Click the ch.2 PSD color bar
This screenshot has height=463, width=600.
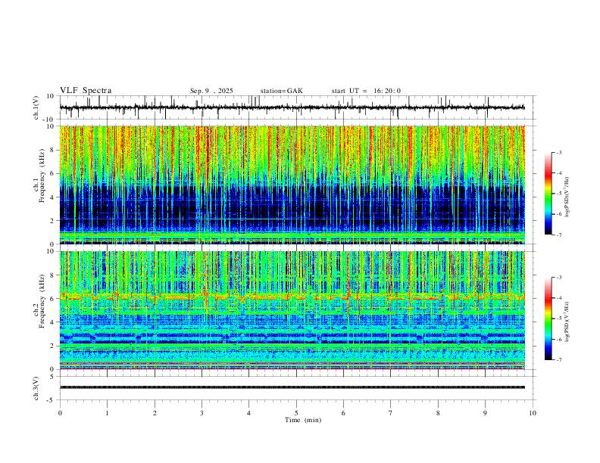point(548,319)
